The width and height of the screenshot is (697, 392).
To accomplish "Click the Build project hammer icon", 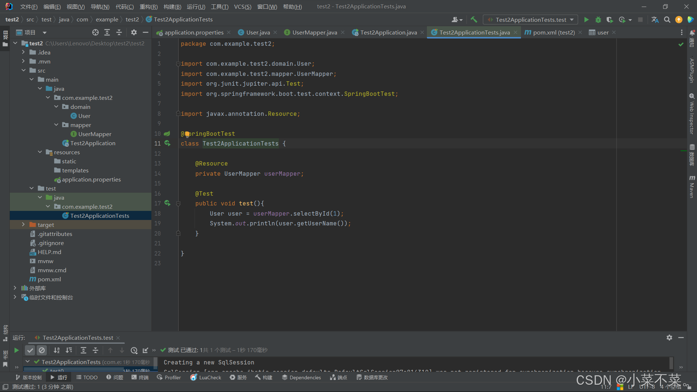I will 474,20.
